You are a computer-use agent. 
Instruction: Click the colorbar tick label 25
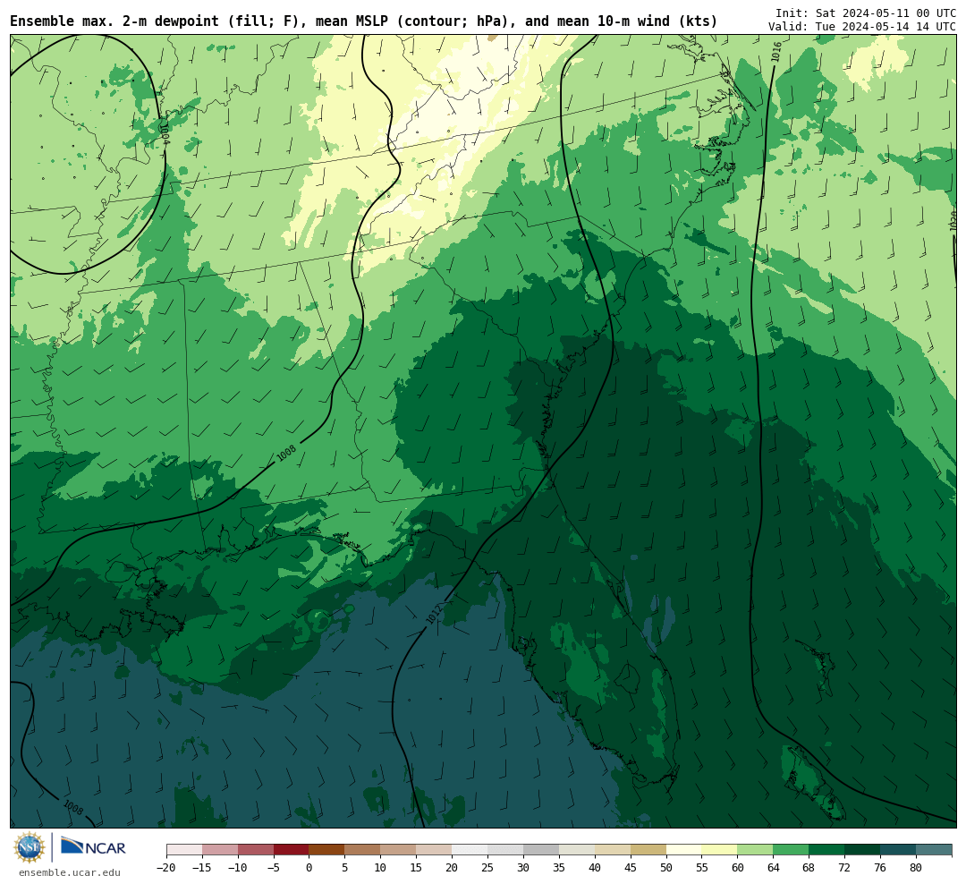pos(487,868)
